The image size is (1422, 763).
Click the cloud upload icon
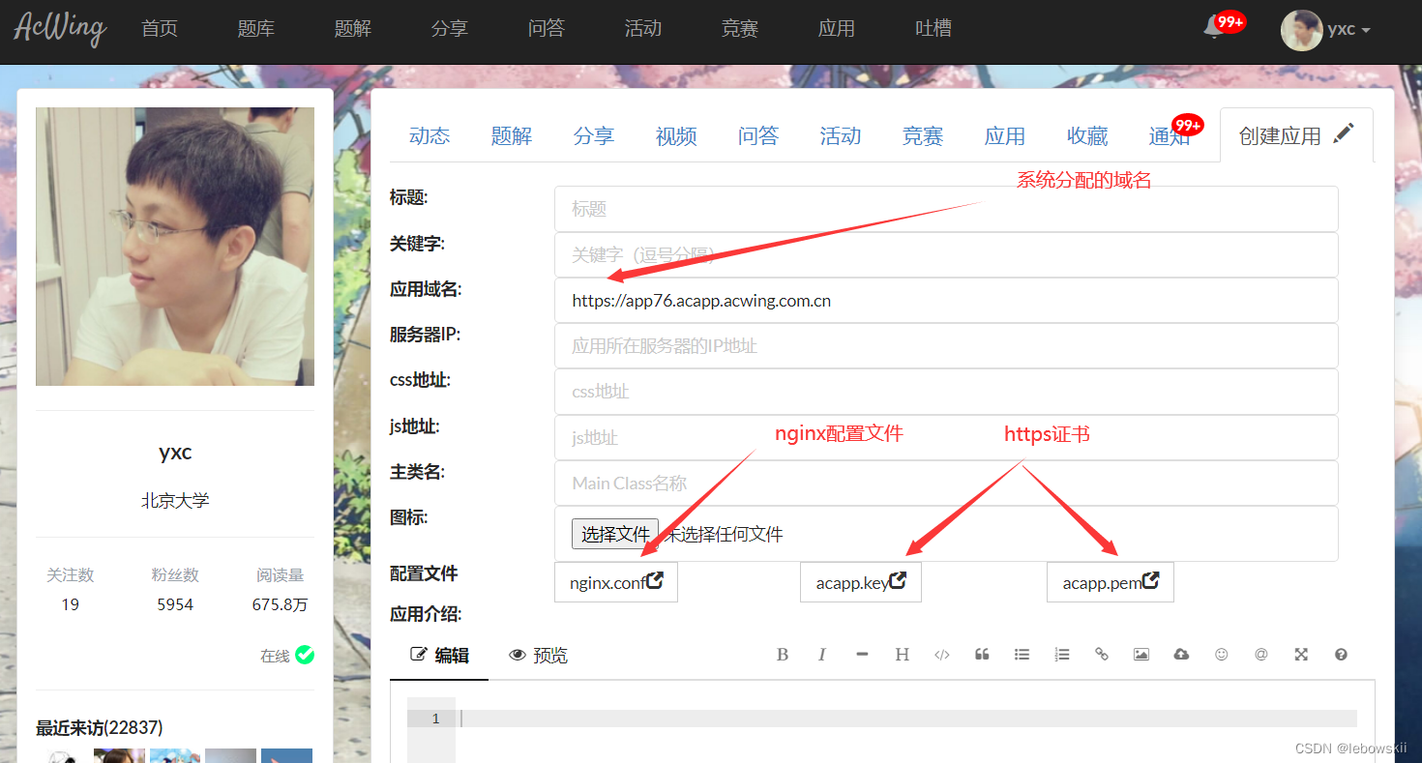pyautogui.click(x=1181, y=655)
